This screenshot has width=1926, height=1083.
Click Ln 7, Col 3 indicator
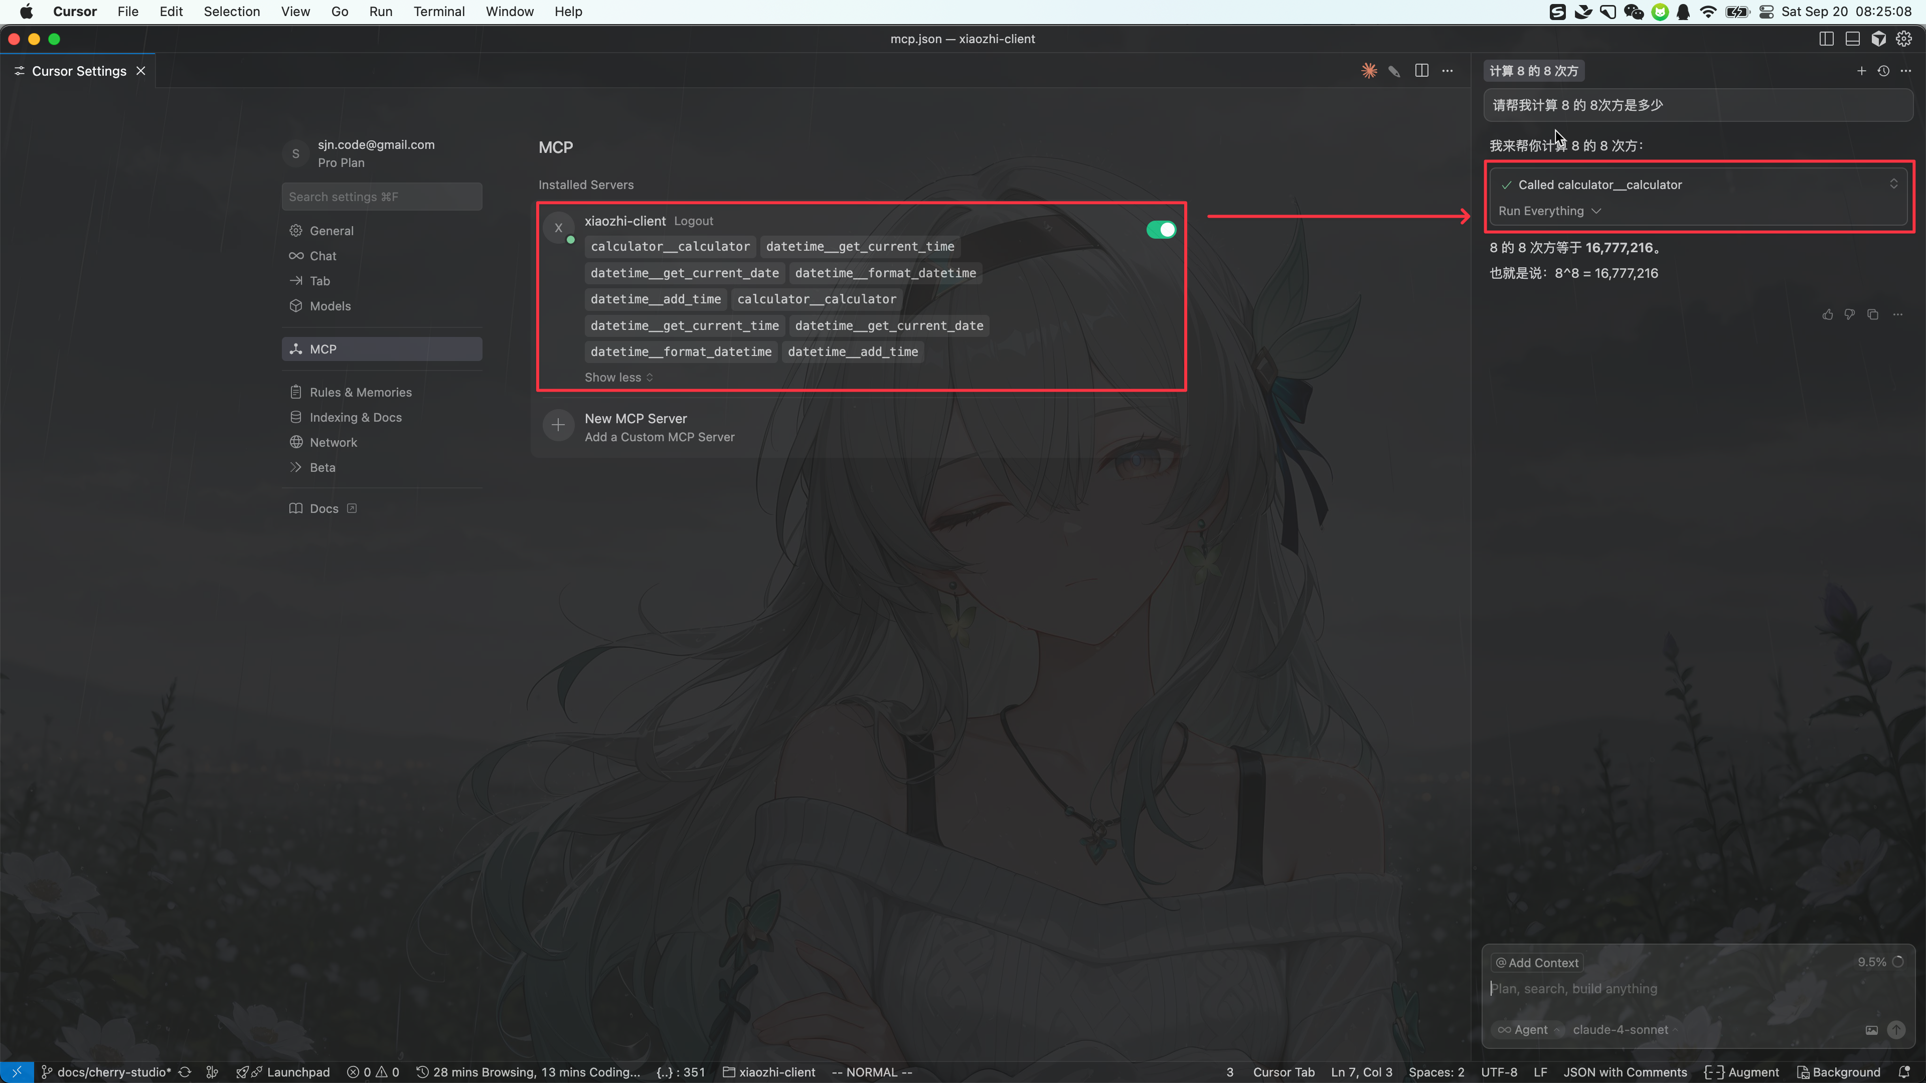pos(1362,1072)
